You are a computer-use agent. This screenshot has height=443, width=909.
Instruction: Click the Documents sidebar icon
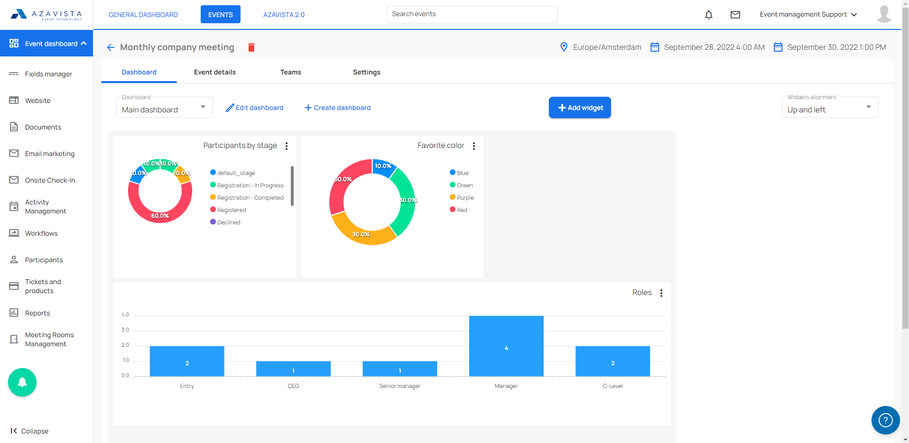point(14,127)
